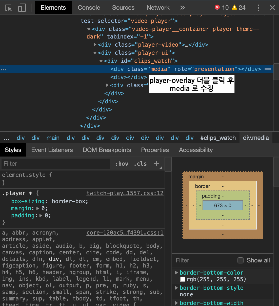Expand the div below the empty div

tap(107, 85)
